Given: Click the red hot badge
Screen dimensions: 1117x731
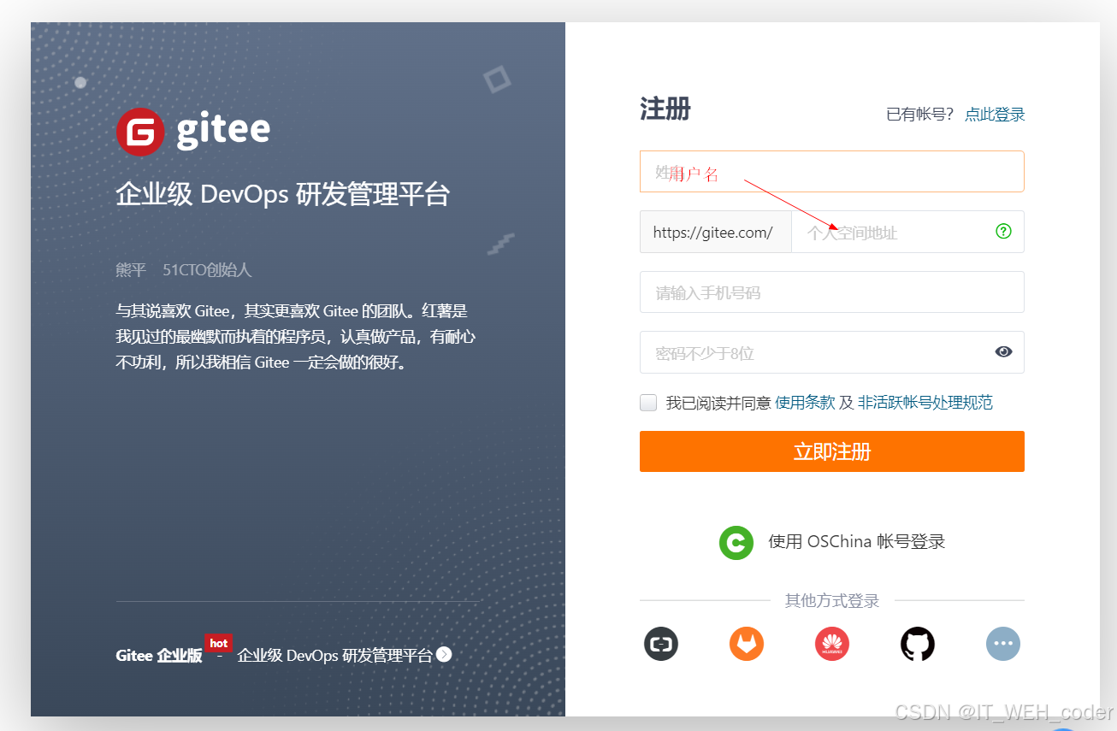Looking at the screenshot, I should (x=218, y=643).
